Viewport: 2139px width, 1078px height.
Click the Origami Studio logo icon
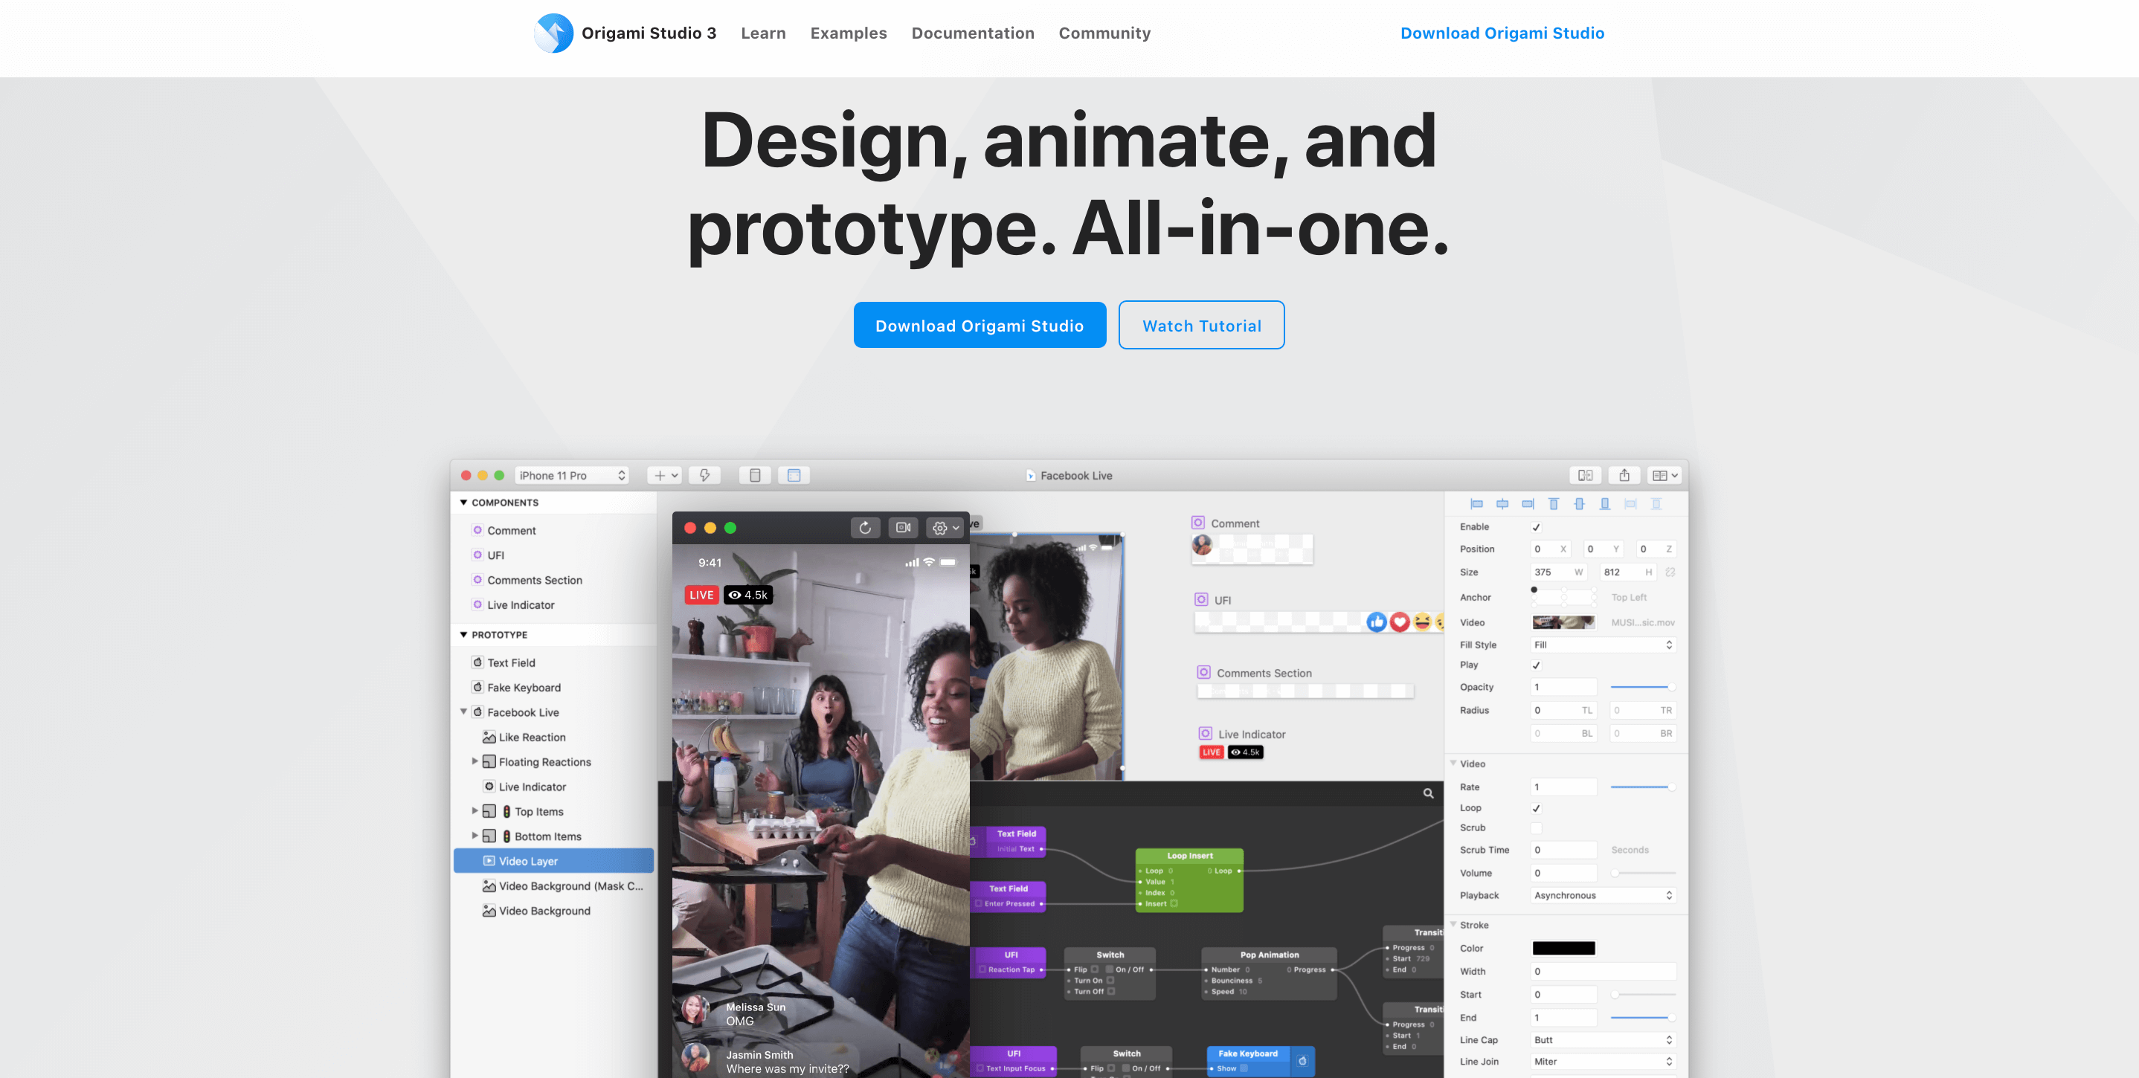554,33
